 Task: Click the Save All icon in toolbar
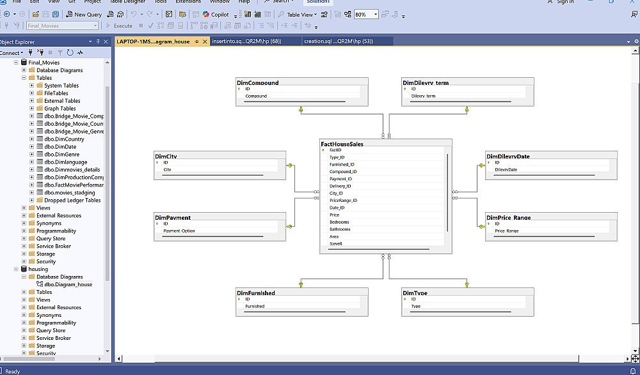(56, 14)
